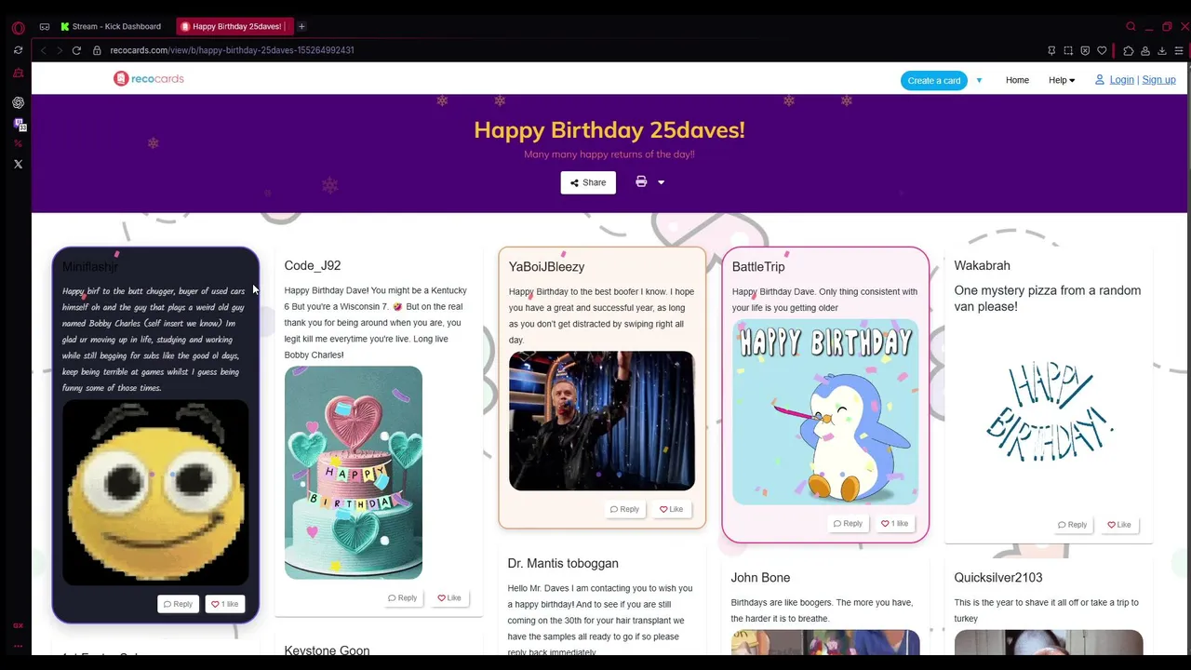Open Twitch in the sidebar
This screenshot has width=1191, height=670.
[20, 125]
